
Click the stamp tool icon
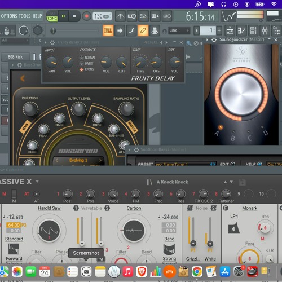pos(155,30)
